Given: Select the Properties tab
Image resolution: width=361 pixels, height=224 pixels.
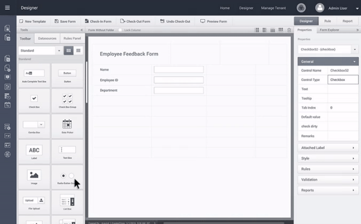Looking at the screenshot, I should 304,30.
